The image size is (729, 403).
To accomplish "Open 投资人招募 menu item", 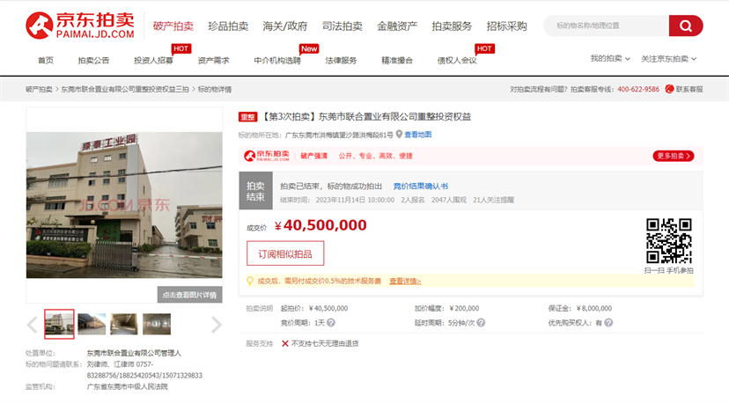I will [x=153, y=61].
